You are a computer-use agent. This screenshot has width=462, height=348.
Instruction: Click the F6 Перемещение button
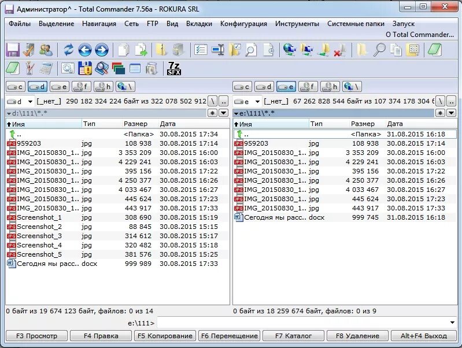pyautogui.click(x=229, y=336)
